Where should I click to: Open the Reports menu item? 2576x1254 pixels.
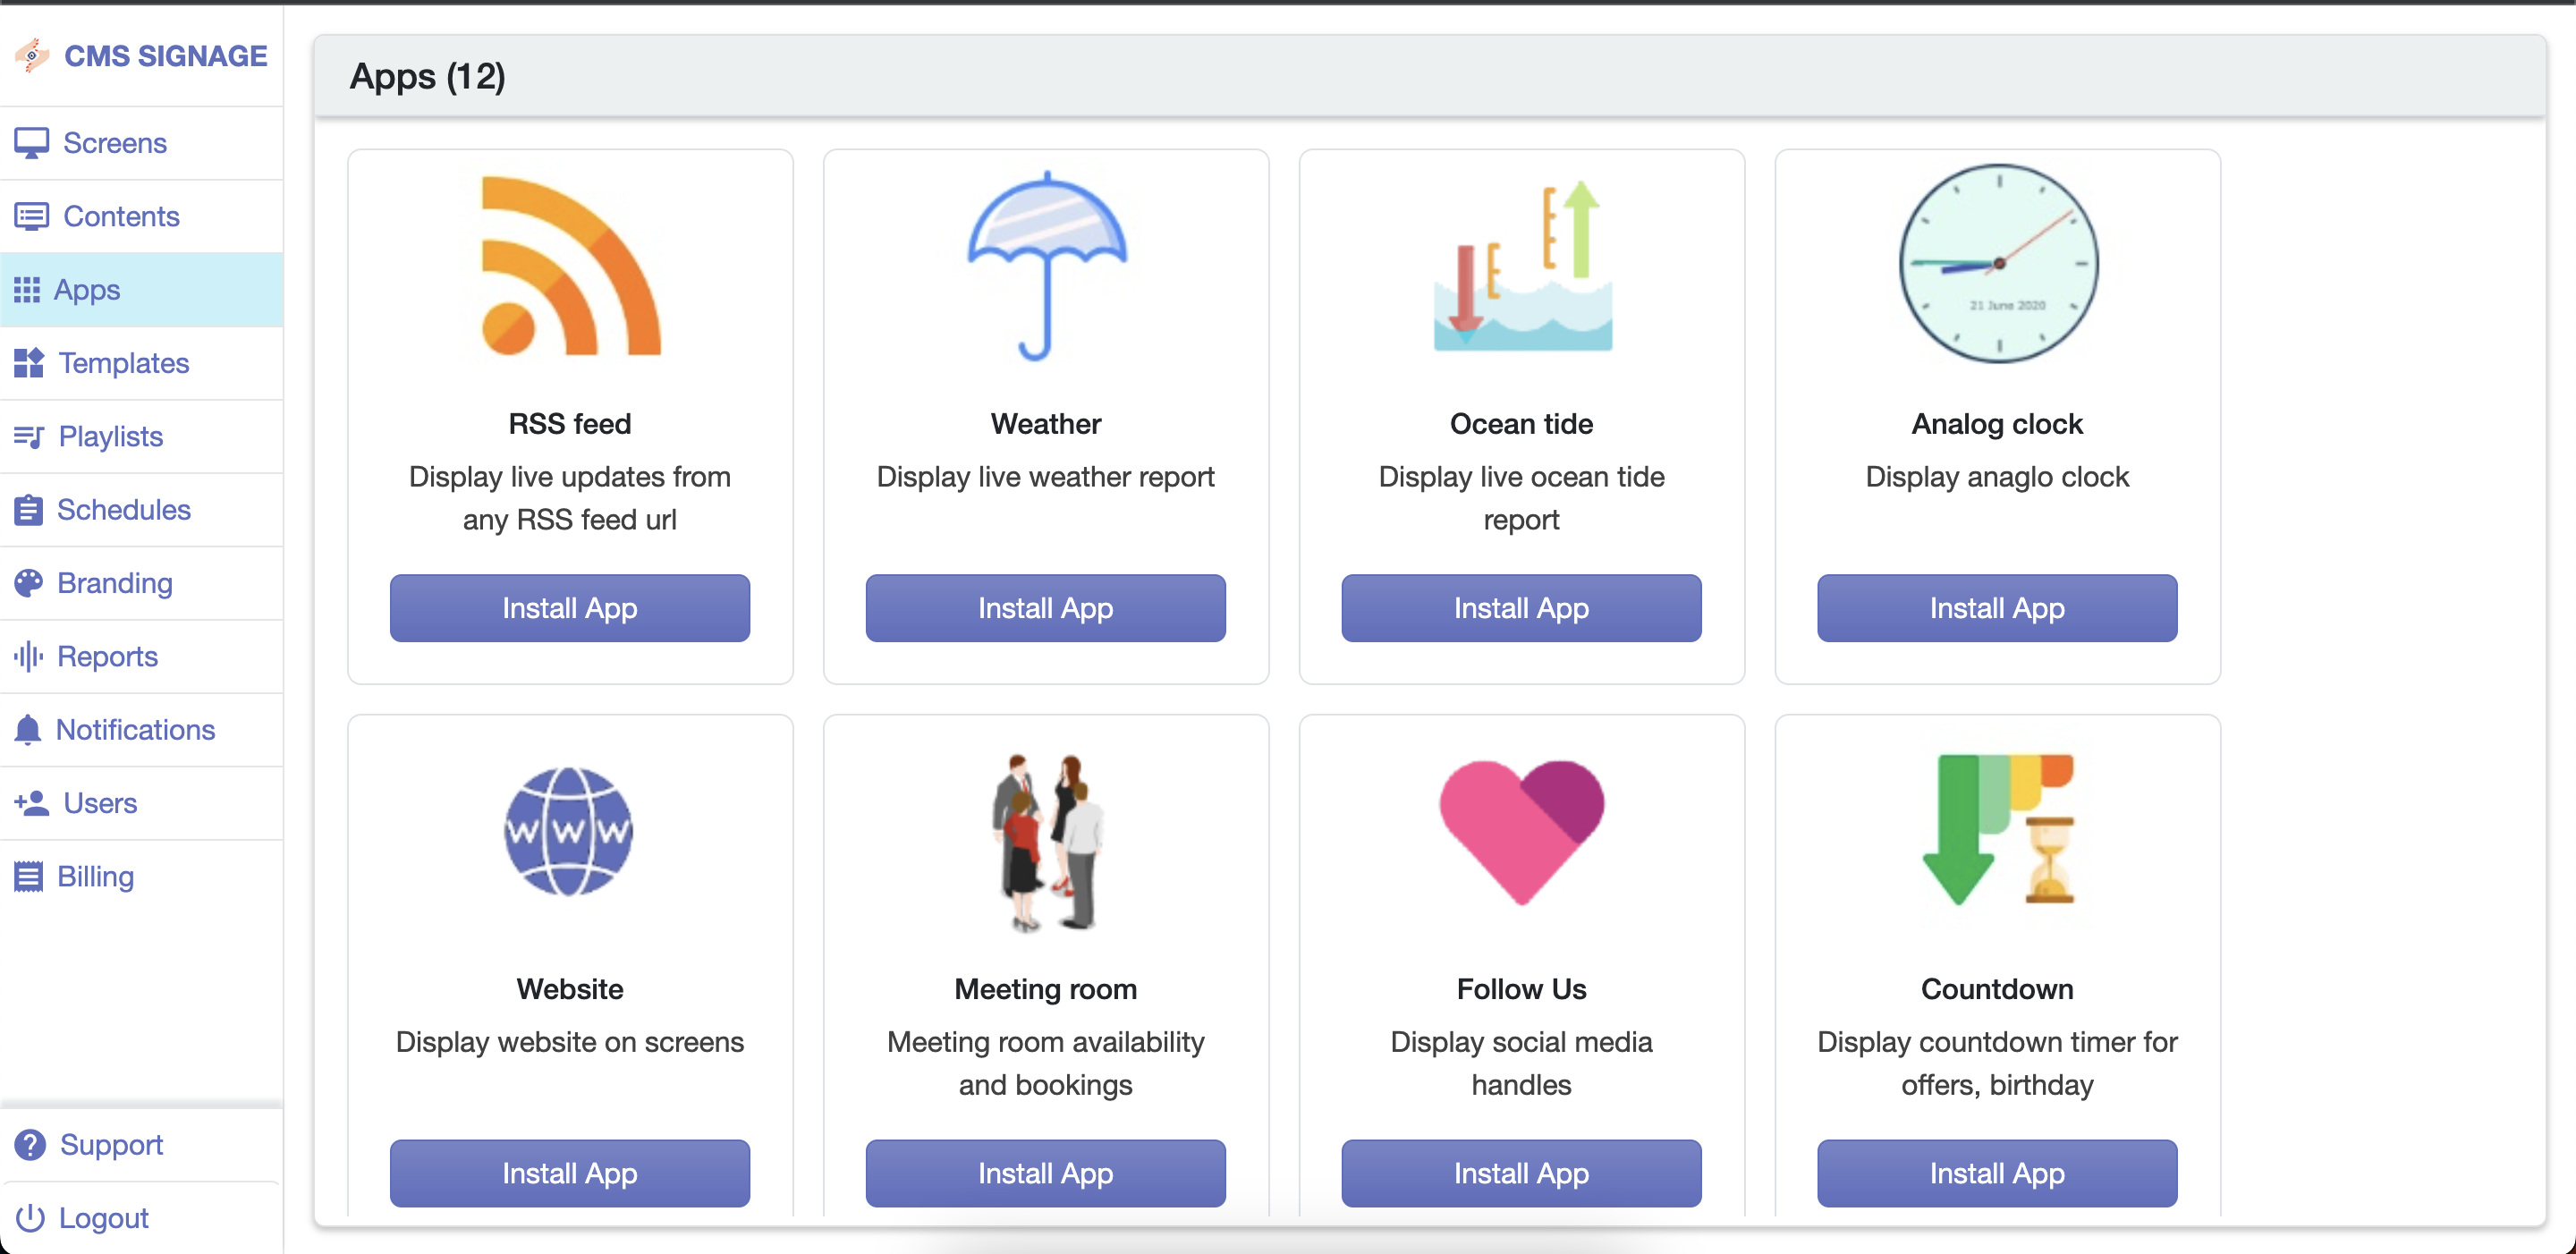(107, 656)
